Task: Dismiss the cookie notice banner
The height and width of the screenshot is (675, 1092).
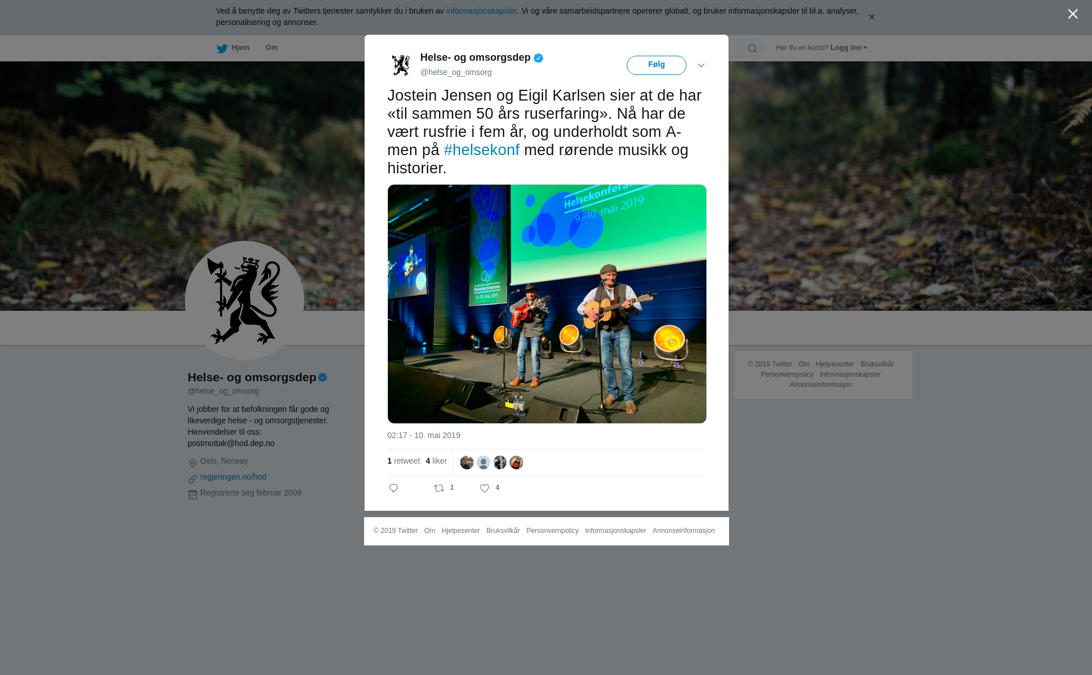Action: coord(871,17)
